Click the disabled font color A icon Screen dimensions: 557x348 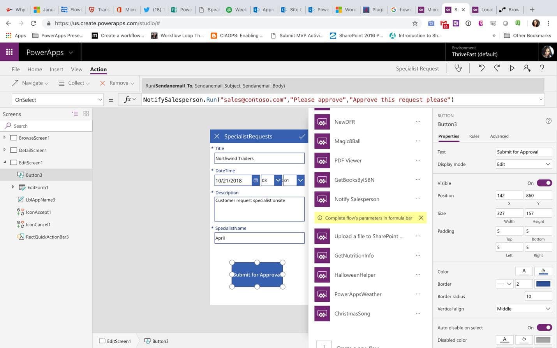(504, 339)
